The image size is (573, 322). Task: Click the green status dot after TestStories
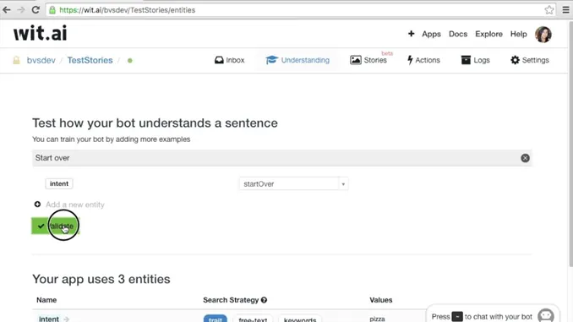click(x=130, y=60)
